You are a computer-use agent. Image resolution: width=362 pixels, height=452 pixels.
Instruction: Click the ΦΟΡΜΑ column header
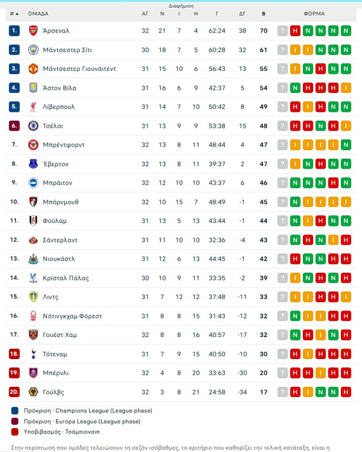314,14
